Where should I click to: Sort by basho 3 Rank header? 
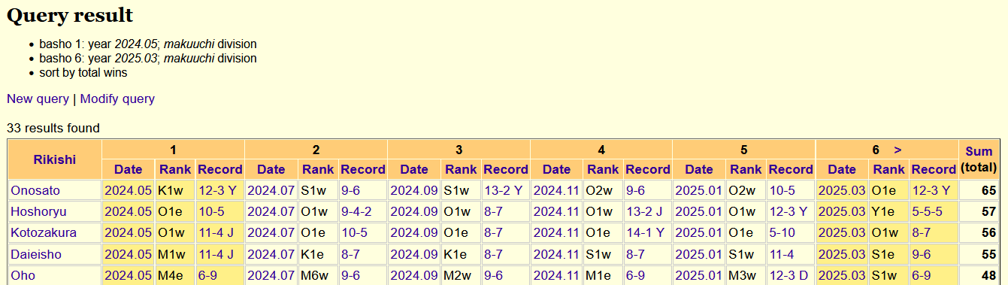pos(461,169)
